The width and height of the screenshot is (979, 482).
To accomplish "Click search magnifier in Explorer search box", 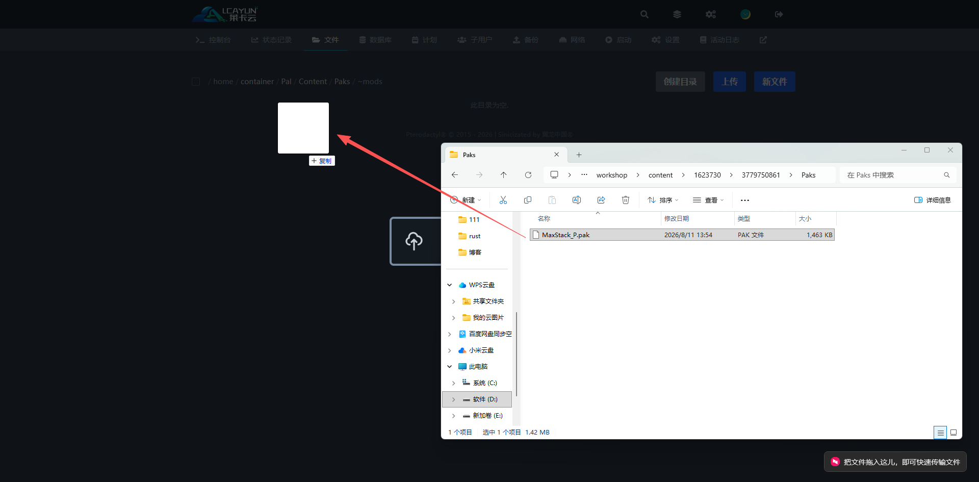I will 947,175.
